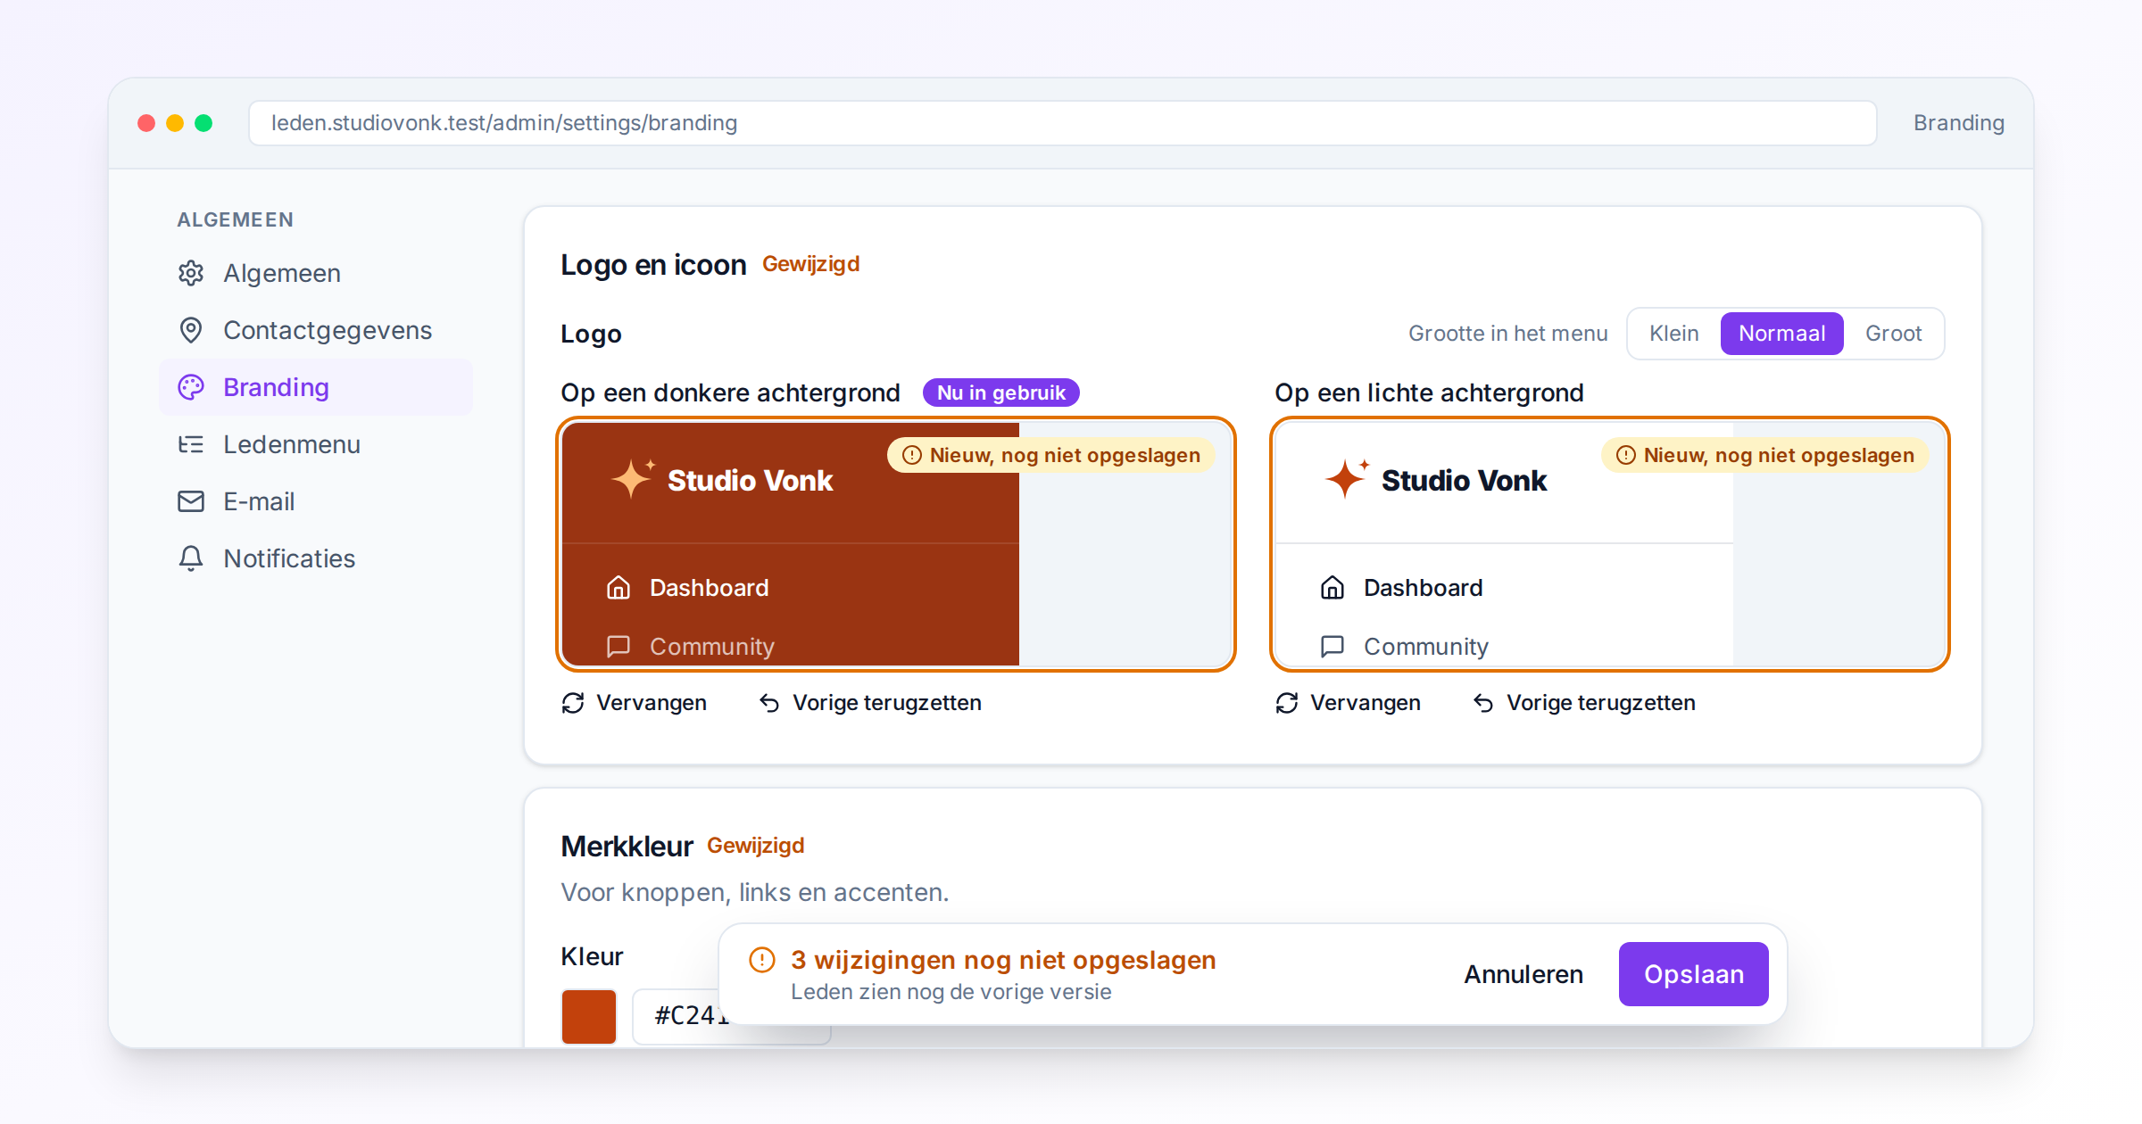The image size is (2142, 1124).
Task: Click the bell icon beside Notificaties
Action: (191, 558)
